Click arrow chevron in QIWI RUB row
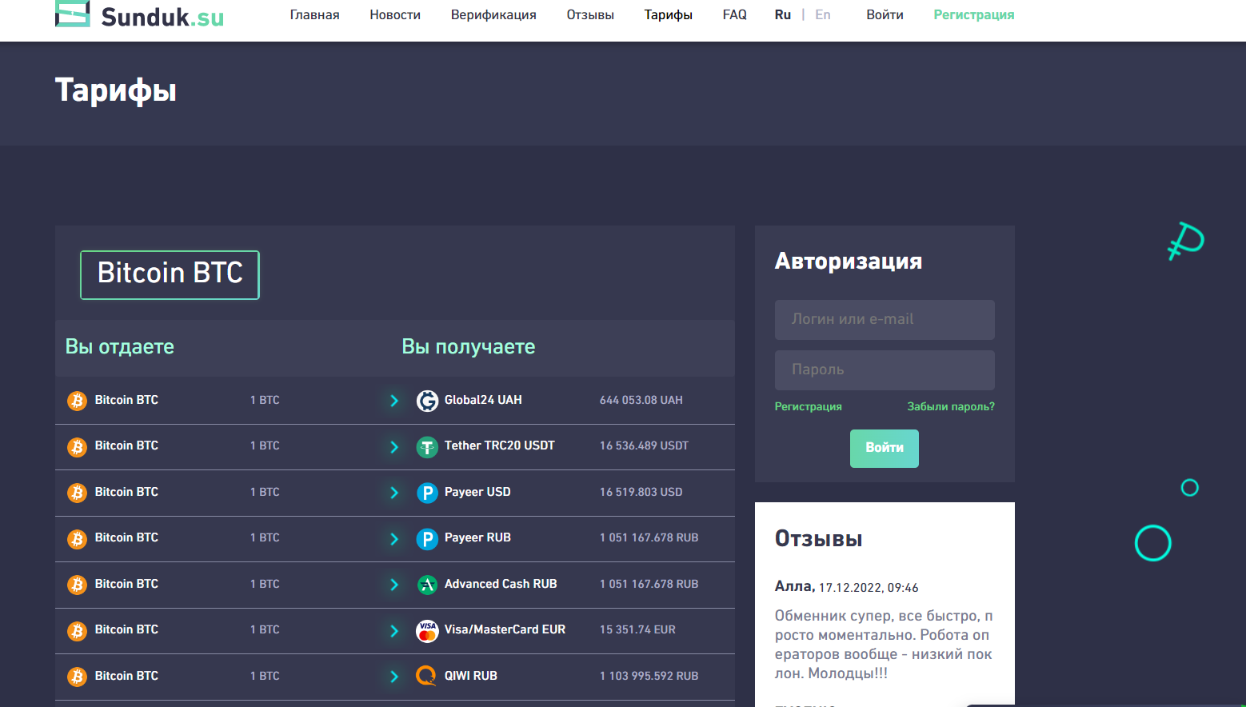The height and width of the screenshot is (707, 1246). click(394, 677)
